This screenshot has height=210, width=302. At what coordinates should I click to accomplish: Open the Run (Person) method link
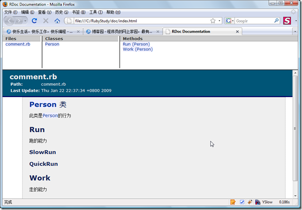tap(136, 44)
